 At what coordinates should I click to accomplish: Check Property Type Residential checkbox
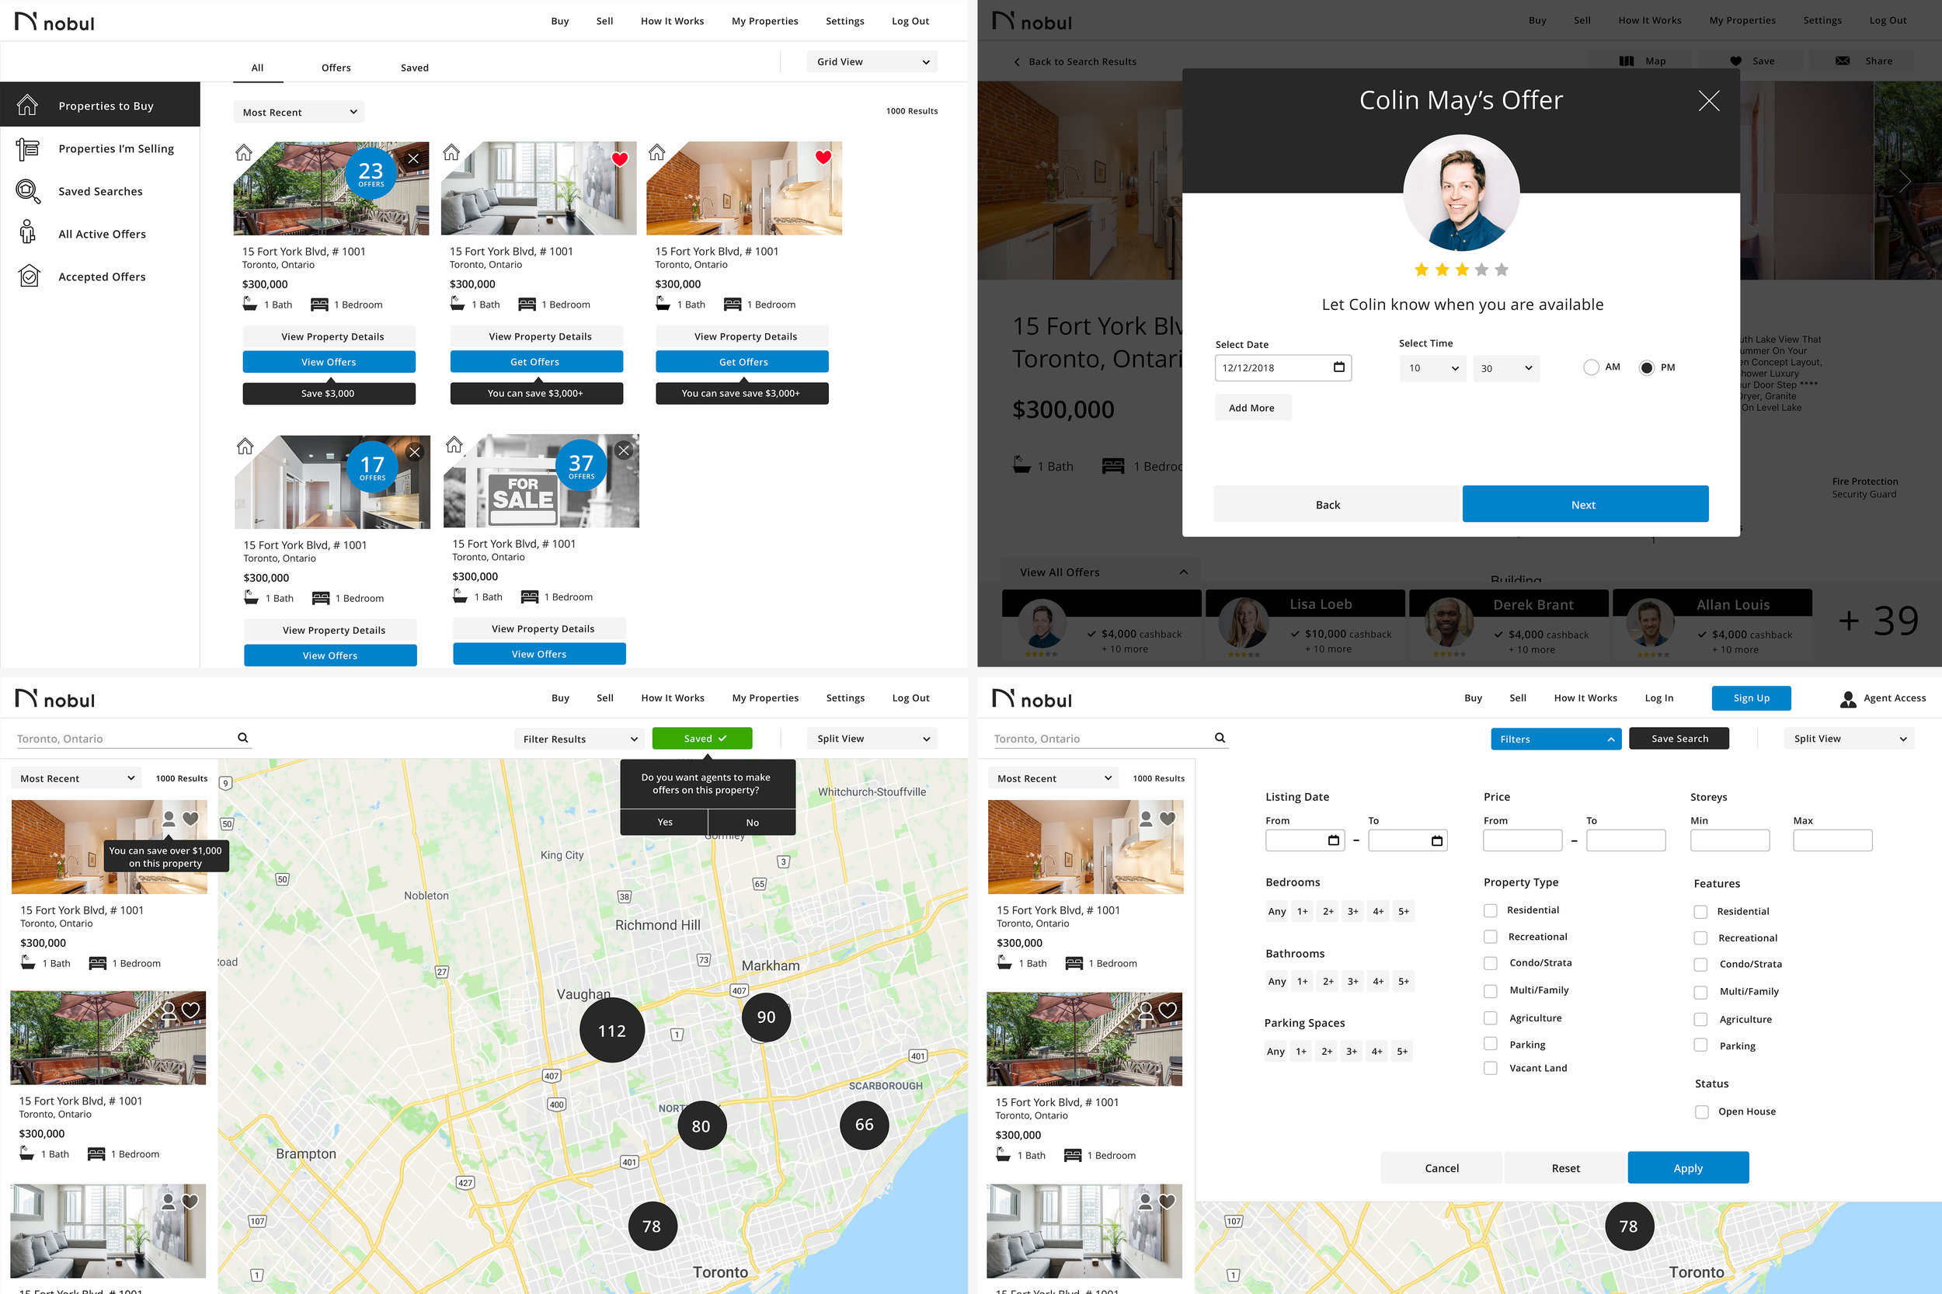(x=1490, y=910)
